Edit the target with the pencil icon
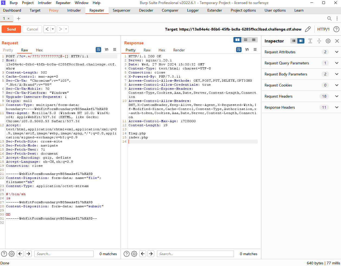The width and height of the screenshot is (341, 266). coord(308,29)
